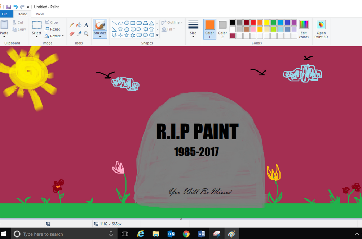Open Chrome from the taskbar
Screen dimensions: 362x239
point(186,234)
